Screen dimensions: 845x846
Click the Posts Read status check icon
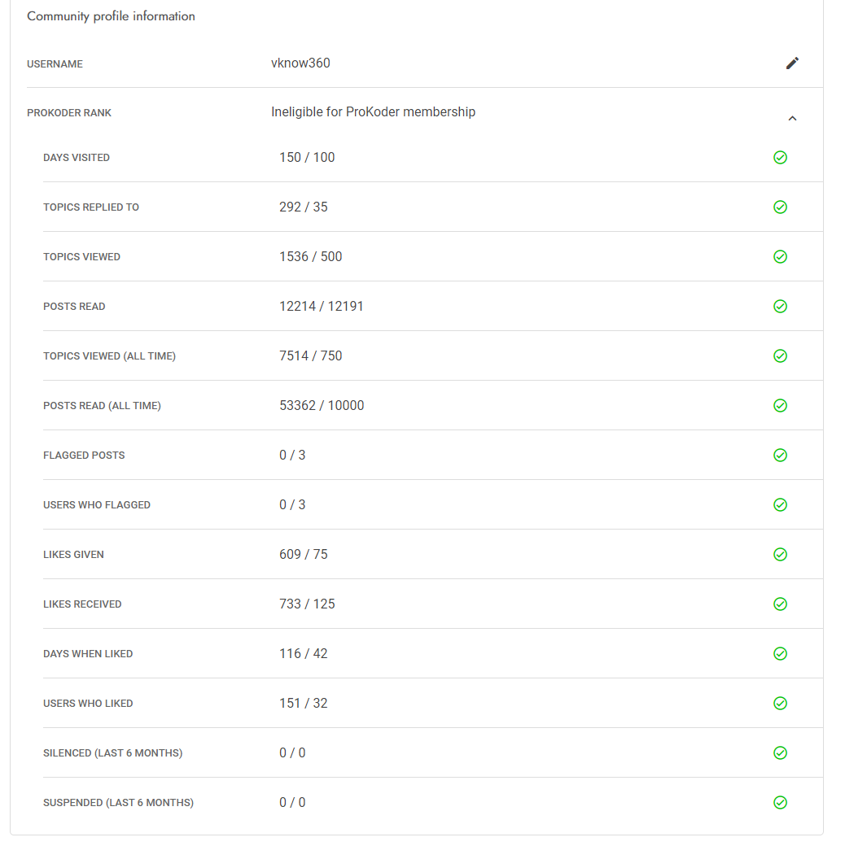click(x=780, y=307)
